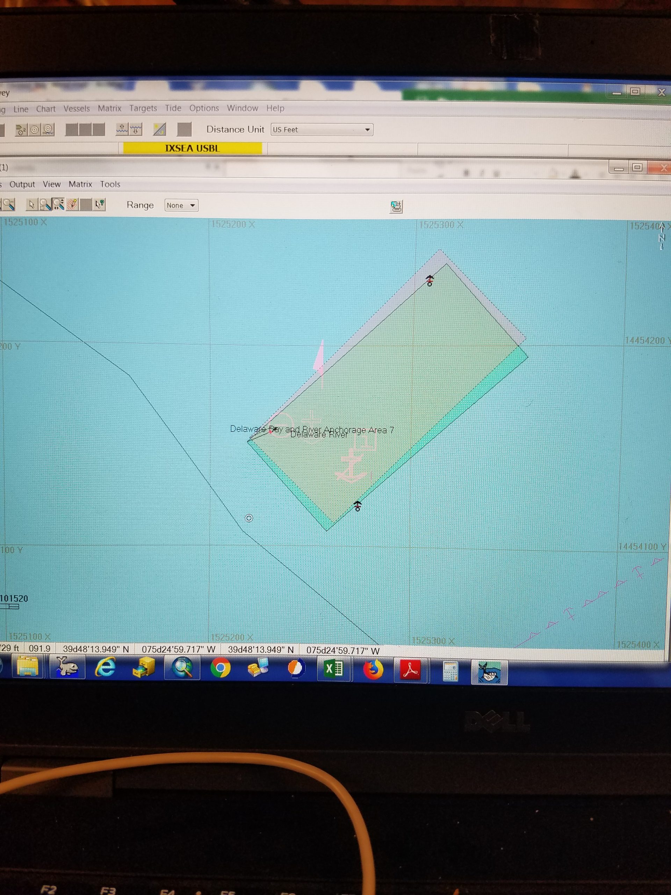This screenshot has width=671, height=895.
Task: Click the upper anchor buoy symbol on map
Action: (x=430, y=280)
